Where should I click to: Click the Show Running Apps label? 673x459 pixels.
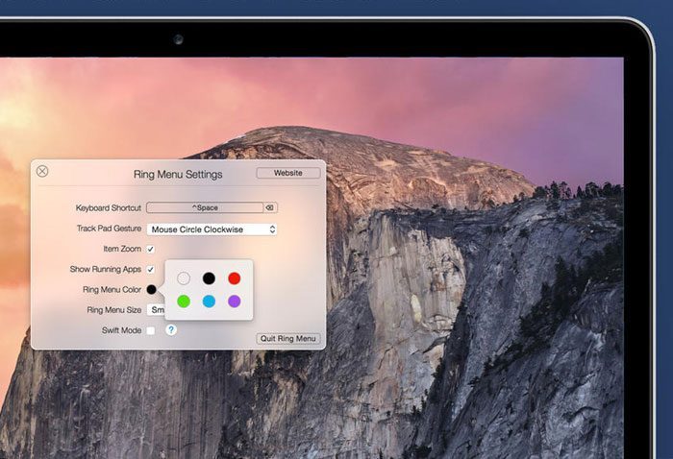106,269
